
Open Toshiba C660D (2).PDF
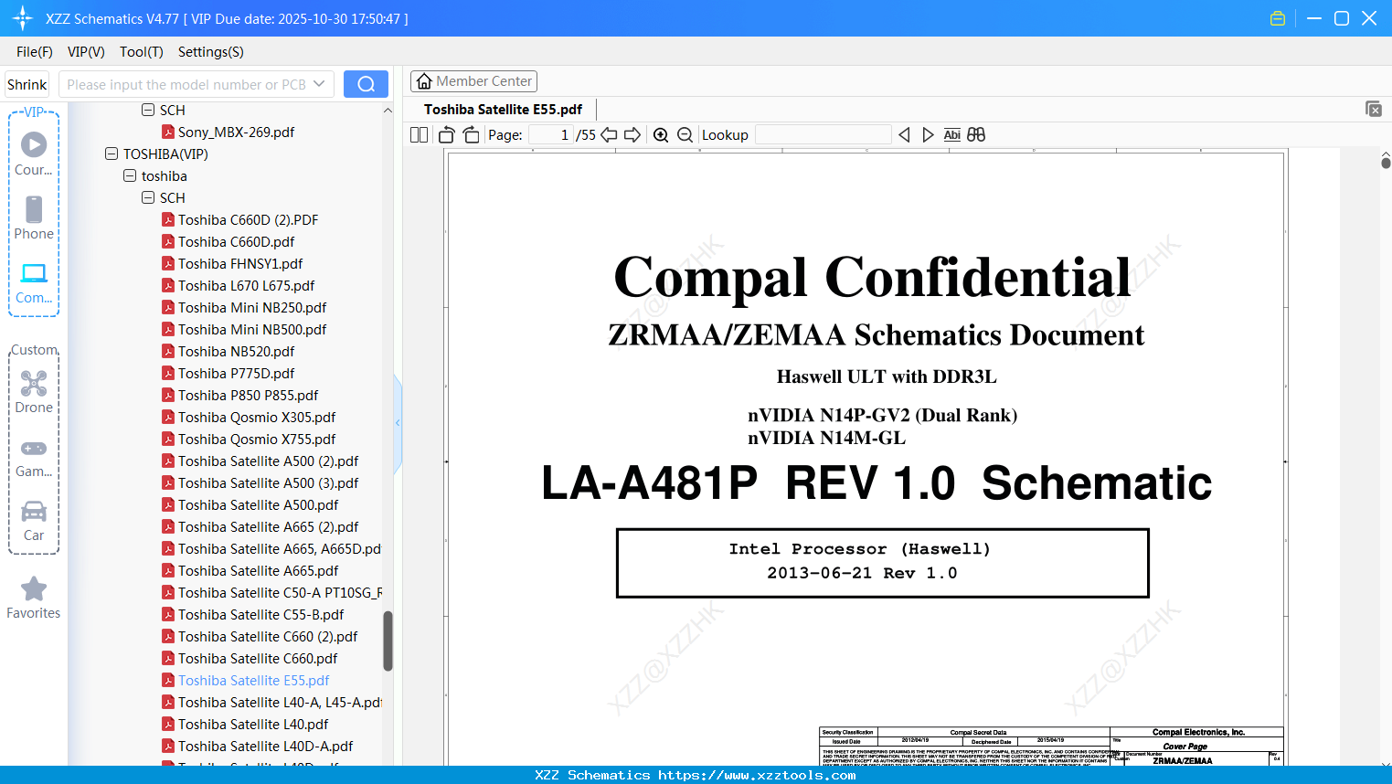tap(240, 220)
